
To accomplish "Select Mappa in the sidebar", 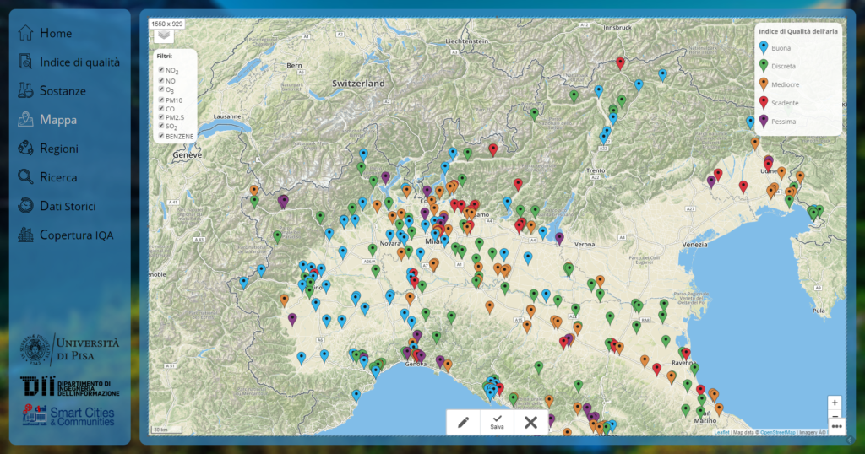I will [x=57, y=120].
